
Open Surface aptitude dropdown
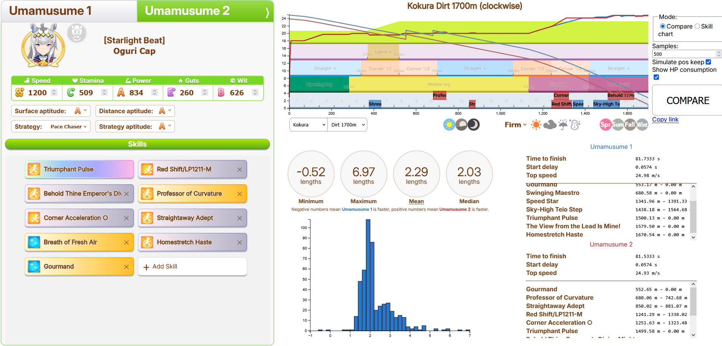[51, 111]
